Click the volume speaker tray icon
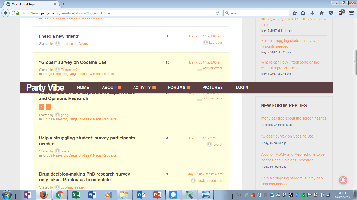This screenshot has width=357, height=200. (322, 195)
